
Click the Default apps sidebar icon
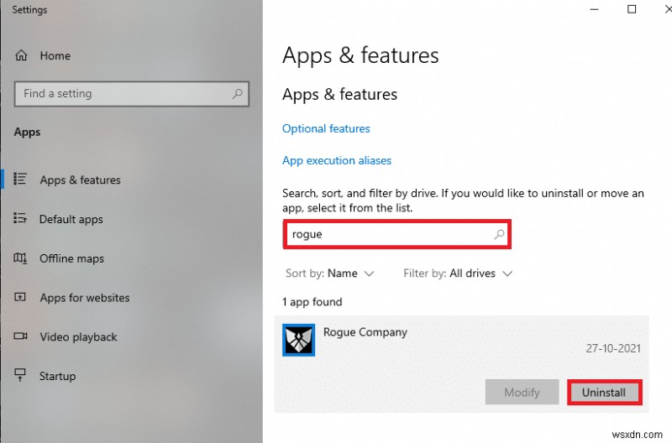(21, 219)
